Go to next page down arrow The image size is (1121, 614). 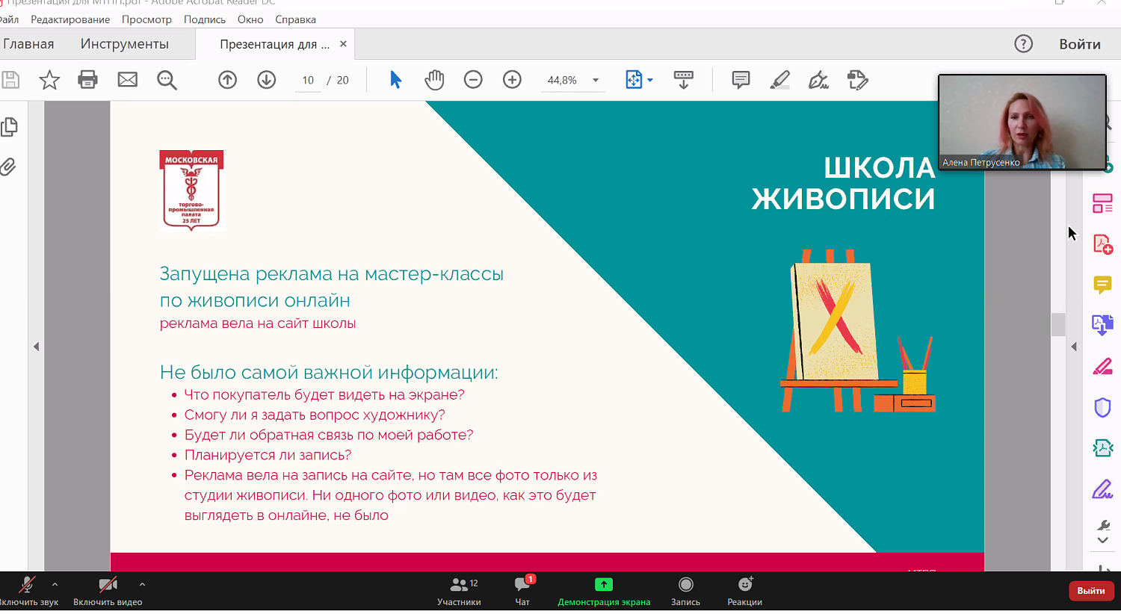(266, 80)
